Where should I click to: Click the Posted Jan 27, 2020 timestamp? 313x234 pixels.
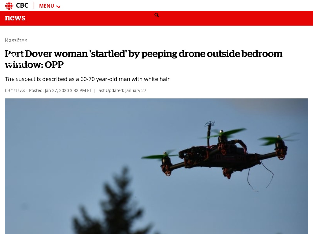[60, 90]
